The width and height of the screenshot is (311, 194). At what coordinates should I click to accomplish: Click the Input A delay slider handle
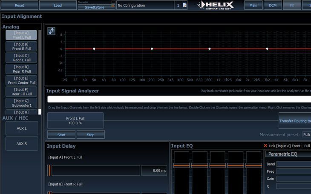[50, 171]
